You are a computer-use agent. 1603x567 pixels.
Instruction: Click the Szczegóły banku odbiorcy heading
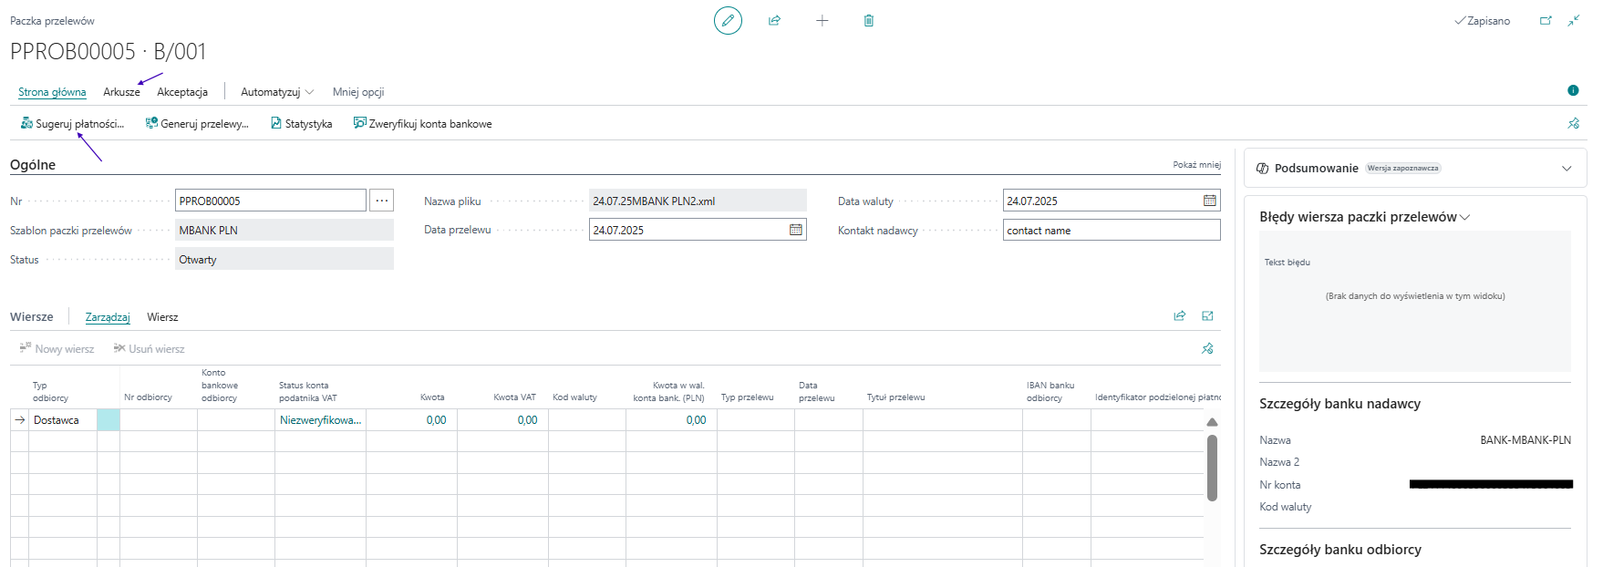(x=1340, y=550)
